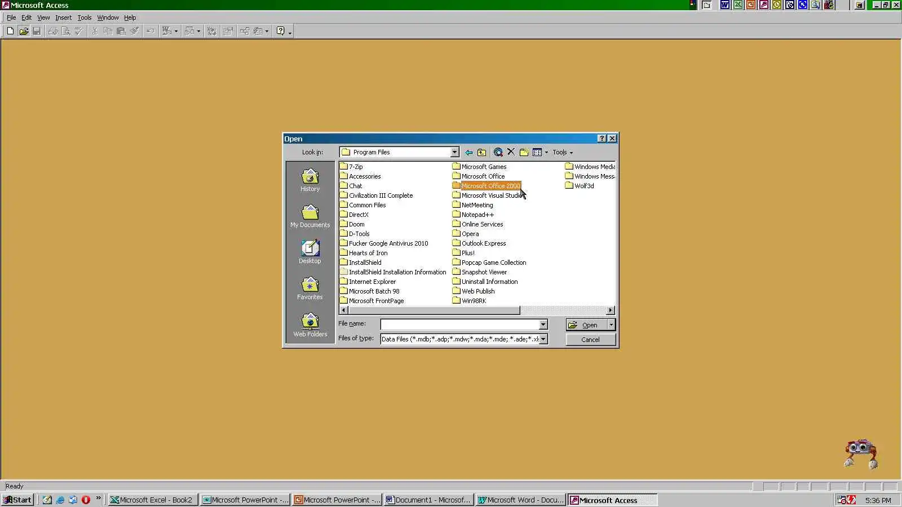Open the Window menu
This screenshot has width=902, height=507.
tap(108, 17)
